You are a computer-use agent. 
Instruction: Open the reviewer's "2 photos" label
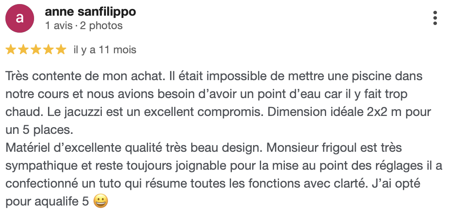point(101,26)
